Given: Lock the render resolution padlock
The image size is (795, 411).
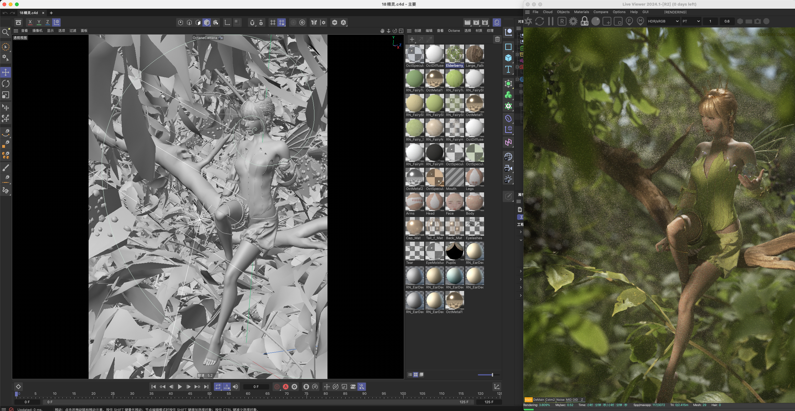Looking at the screenshot, I should pyautogui.click(x=584, y=21).
